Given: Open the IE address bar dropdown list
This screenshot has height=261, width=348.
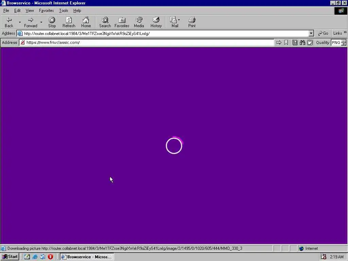Looking at the screenshot, I should click(x=311, y=34).
